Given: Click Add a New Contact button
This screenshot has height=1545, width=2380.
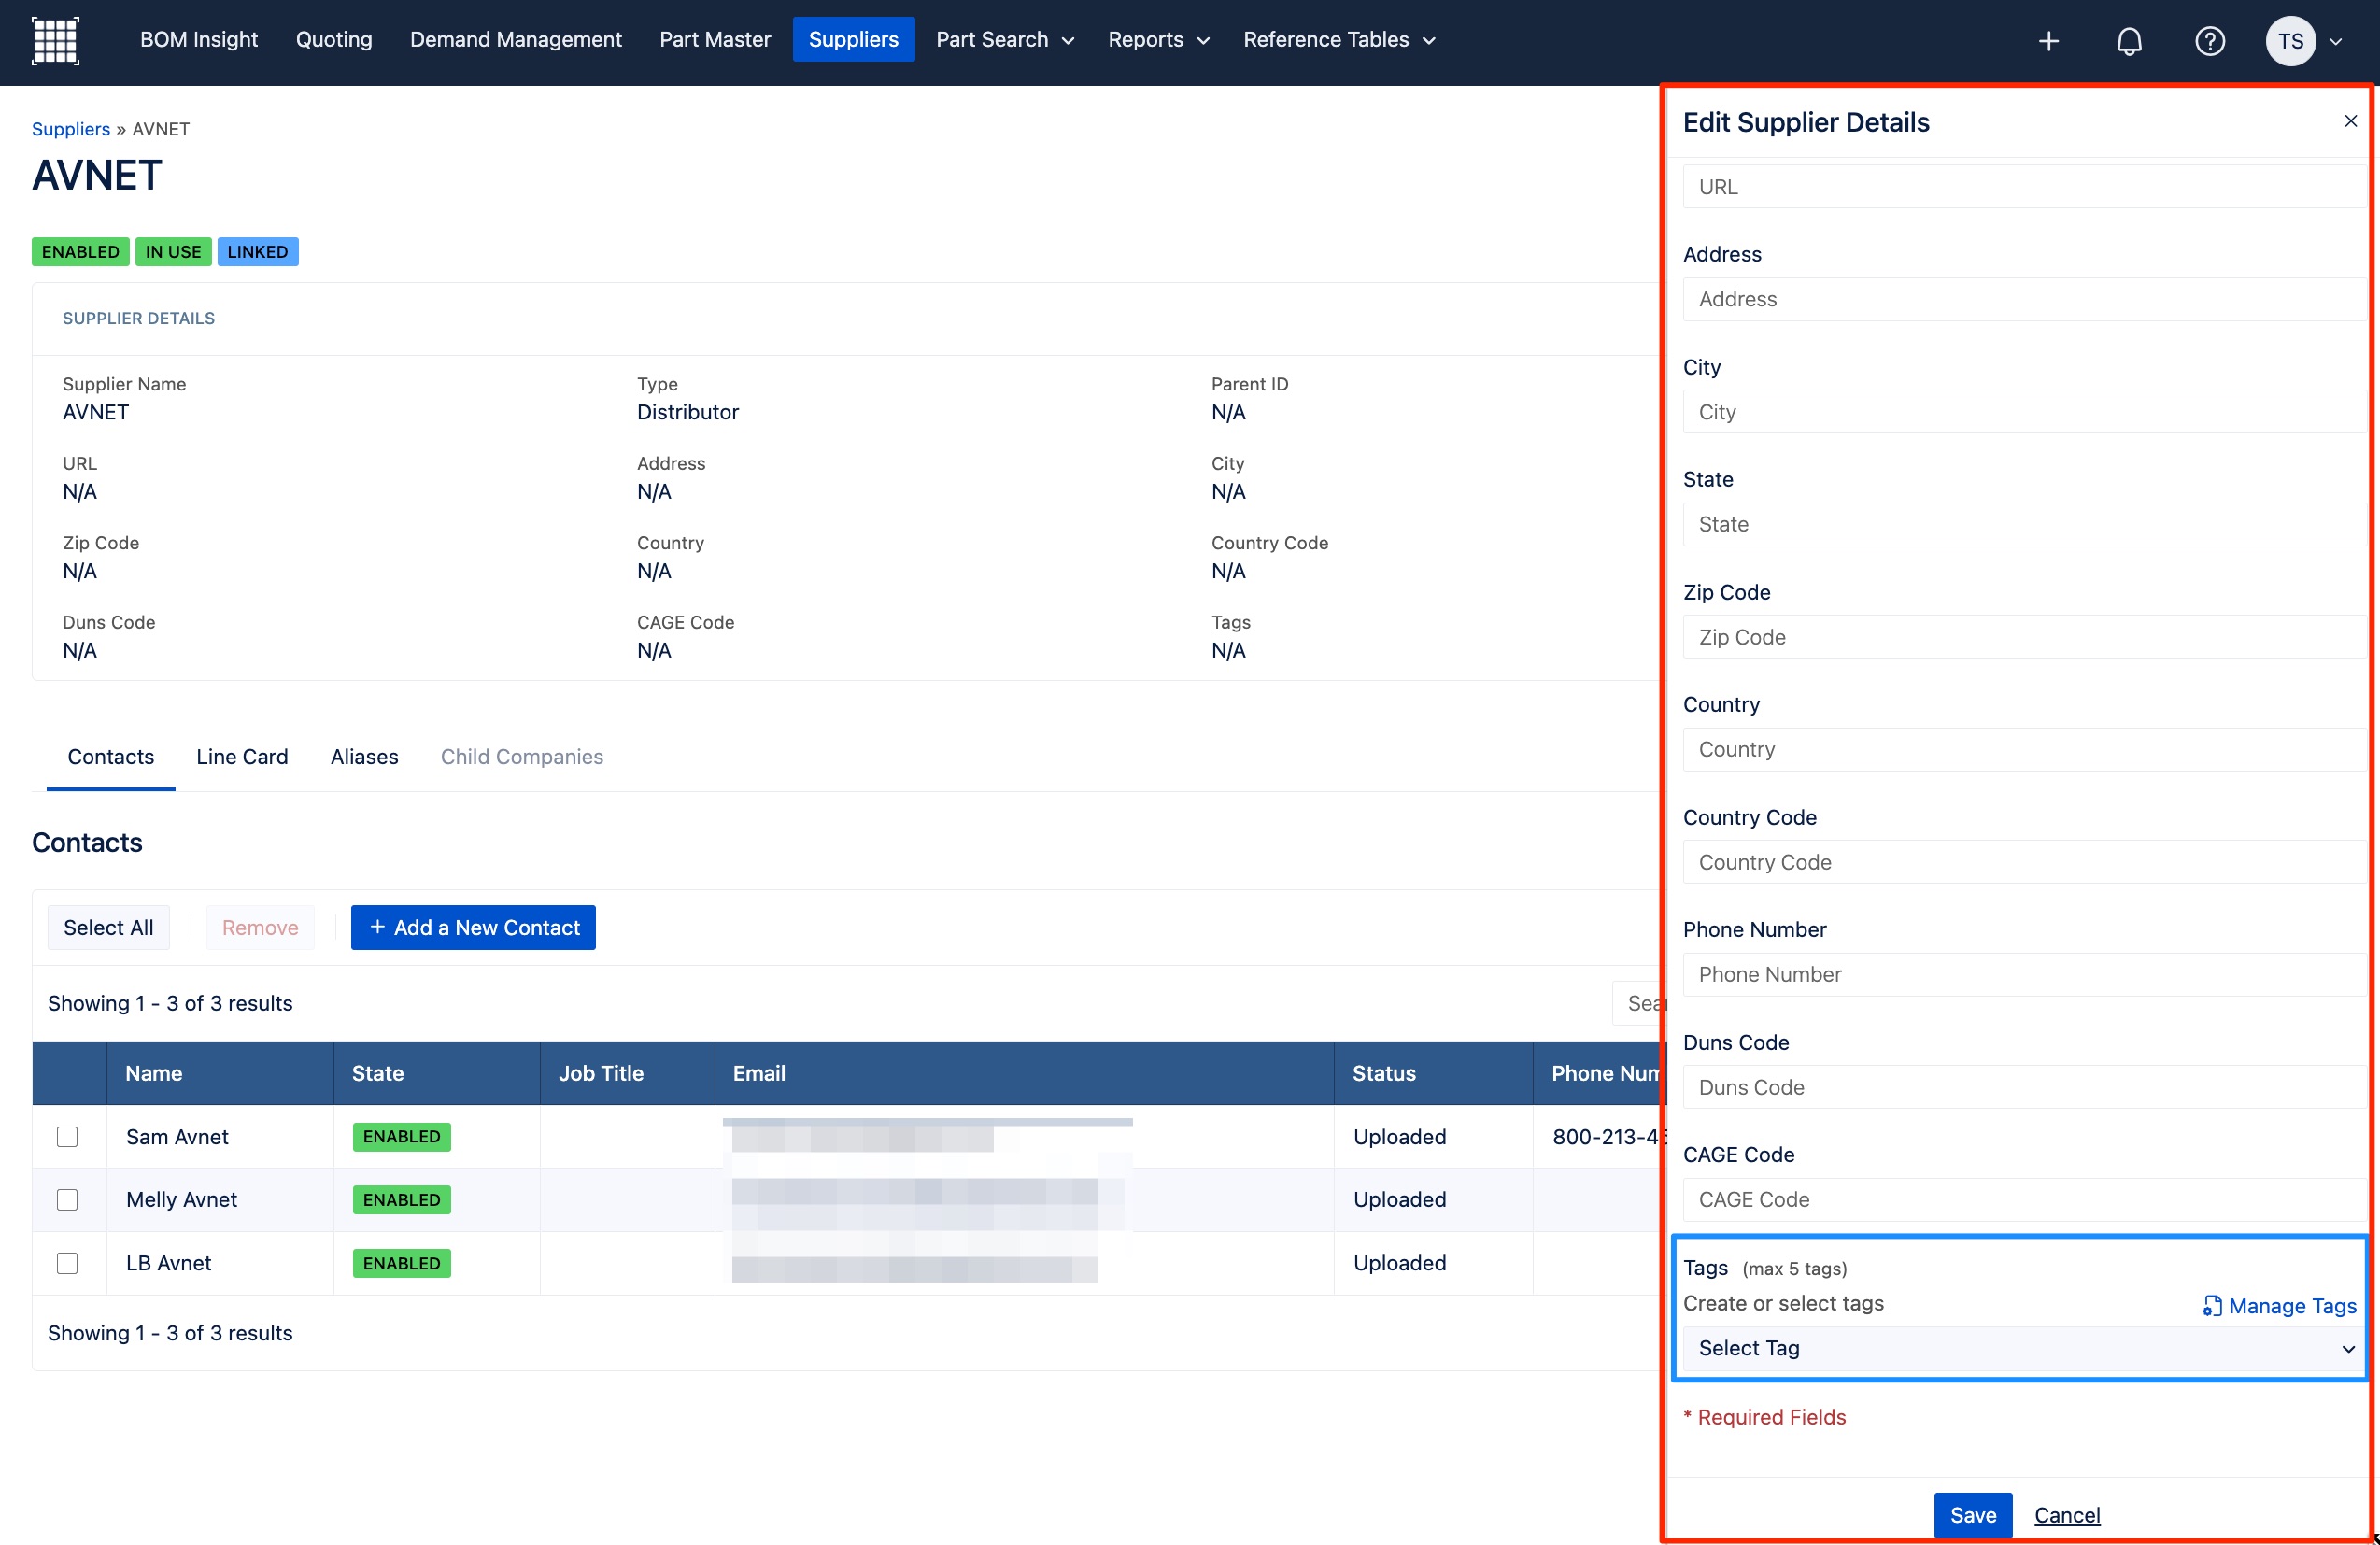Looking at the screenshot, I should [473, 927].
